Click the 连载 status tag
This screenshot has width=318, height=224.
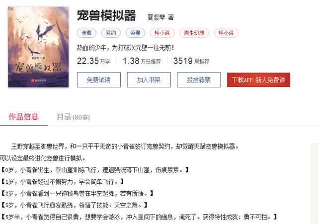click(86, 33)
